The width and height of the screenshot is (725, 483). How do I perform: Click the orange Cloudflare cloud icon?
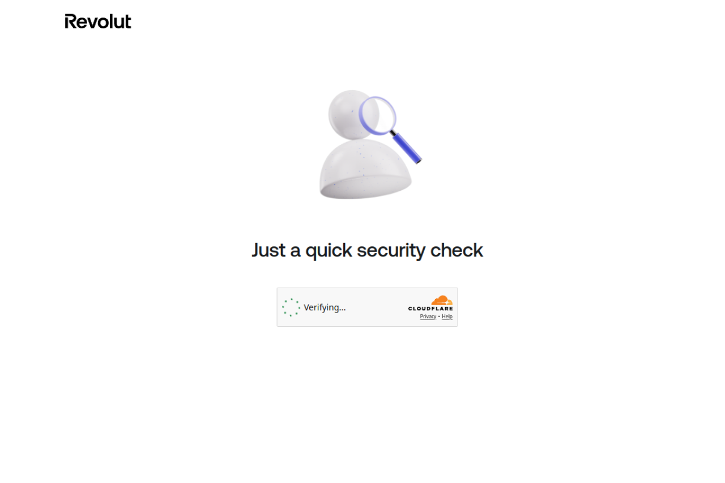[442, 300]
